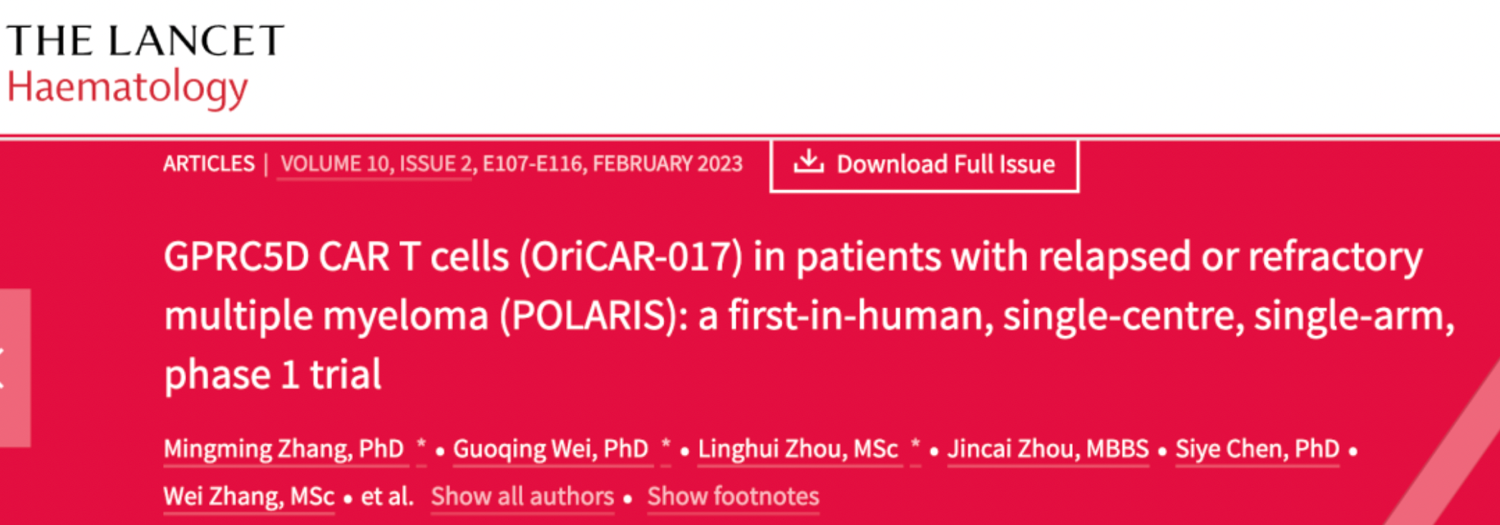Screen dimensions: 1500x525
Task: Click the download arrow icon
Action: 809,162
